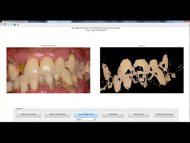The height and width of the screenshot is (143, 190).
Task: Click the original intra-oral teeth image
Action: point(48,70)
